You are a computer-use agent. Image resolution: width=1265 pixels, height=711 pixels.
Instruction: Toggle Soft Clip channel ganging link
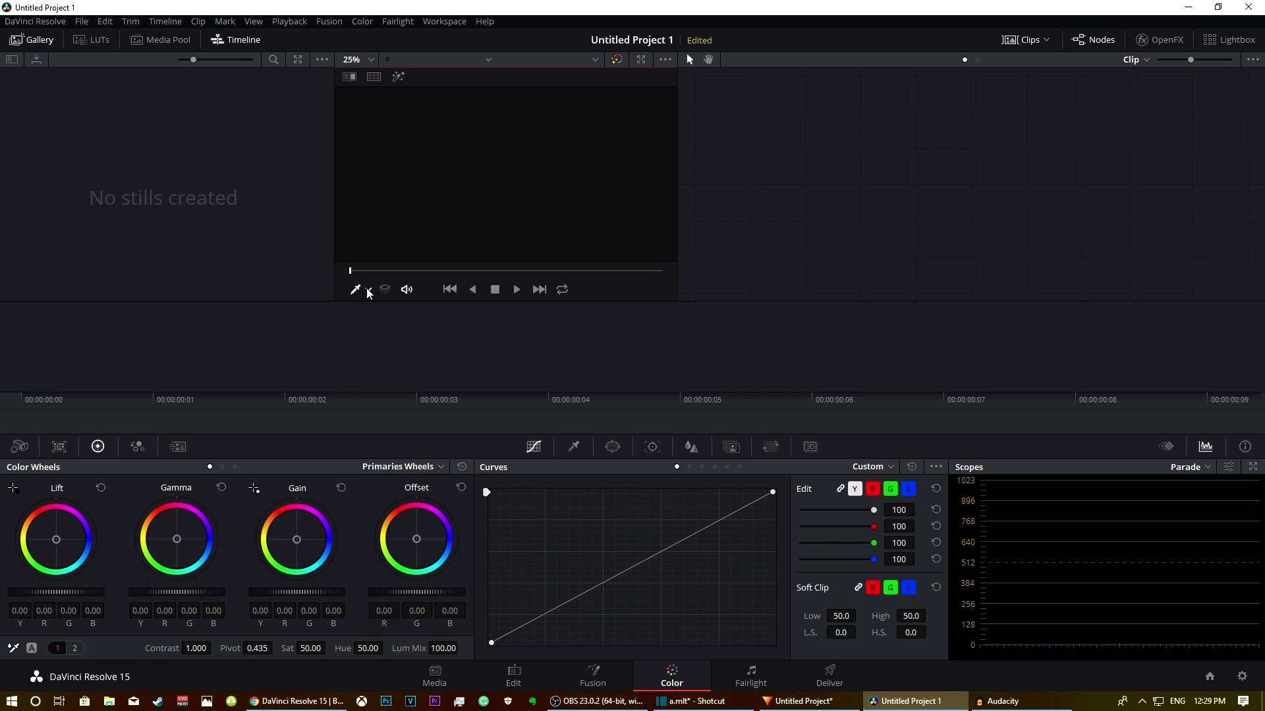tap(858, 587)
